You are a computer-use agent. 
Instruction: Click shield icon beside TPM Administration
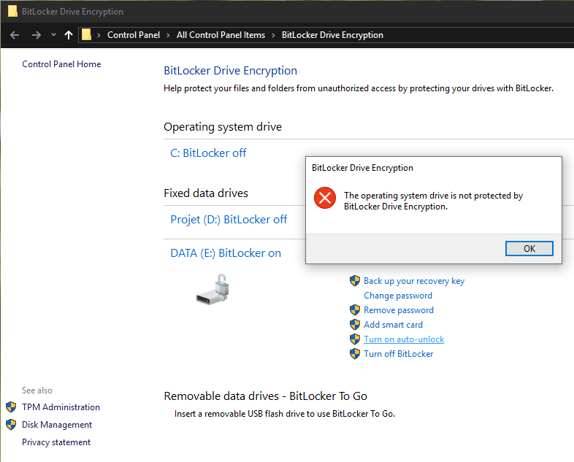coord(11,407)
